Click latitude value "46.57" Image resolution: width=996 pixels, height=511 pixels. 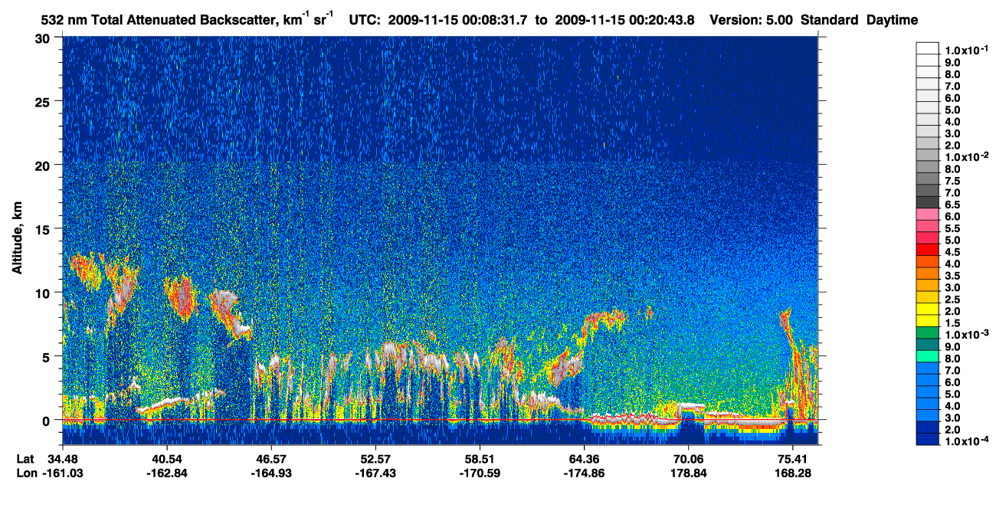pyautogui.click(x=271, y=459)
